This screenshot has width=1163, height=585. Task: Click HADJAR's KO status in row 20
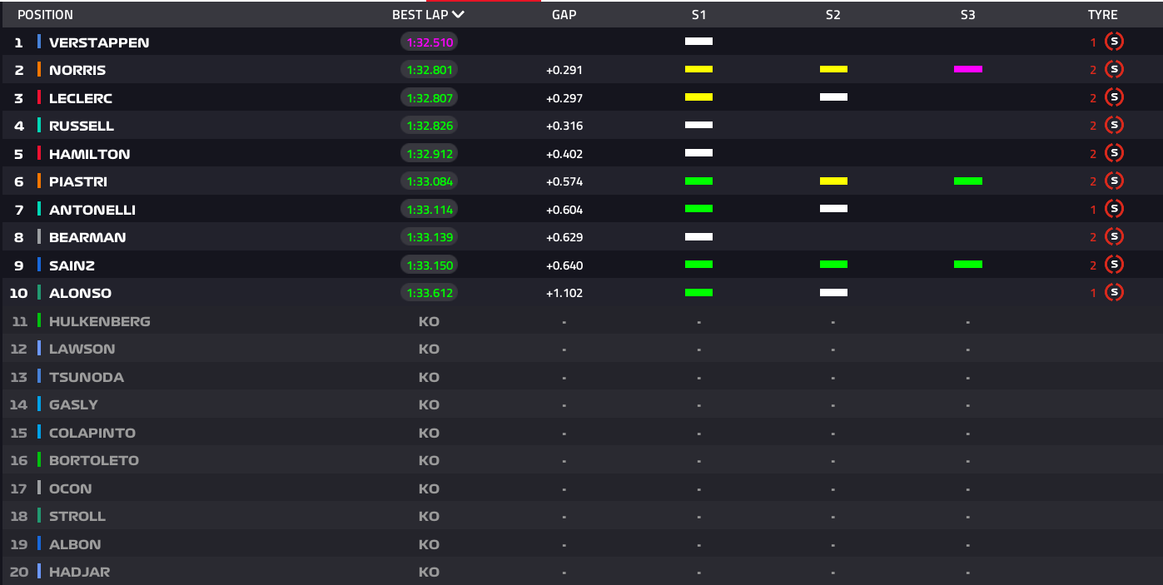pyautogui.click(x=429, y=572)
